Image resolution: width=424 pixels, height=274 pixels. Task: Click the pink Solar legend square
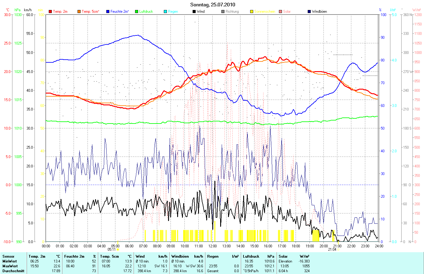click(x=280, y=12)
